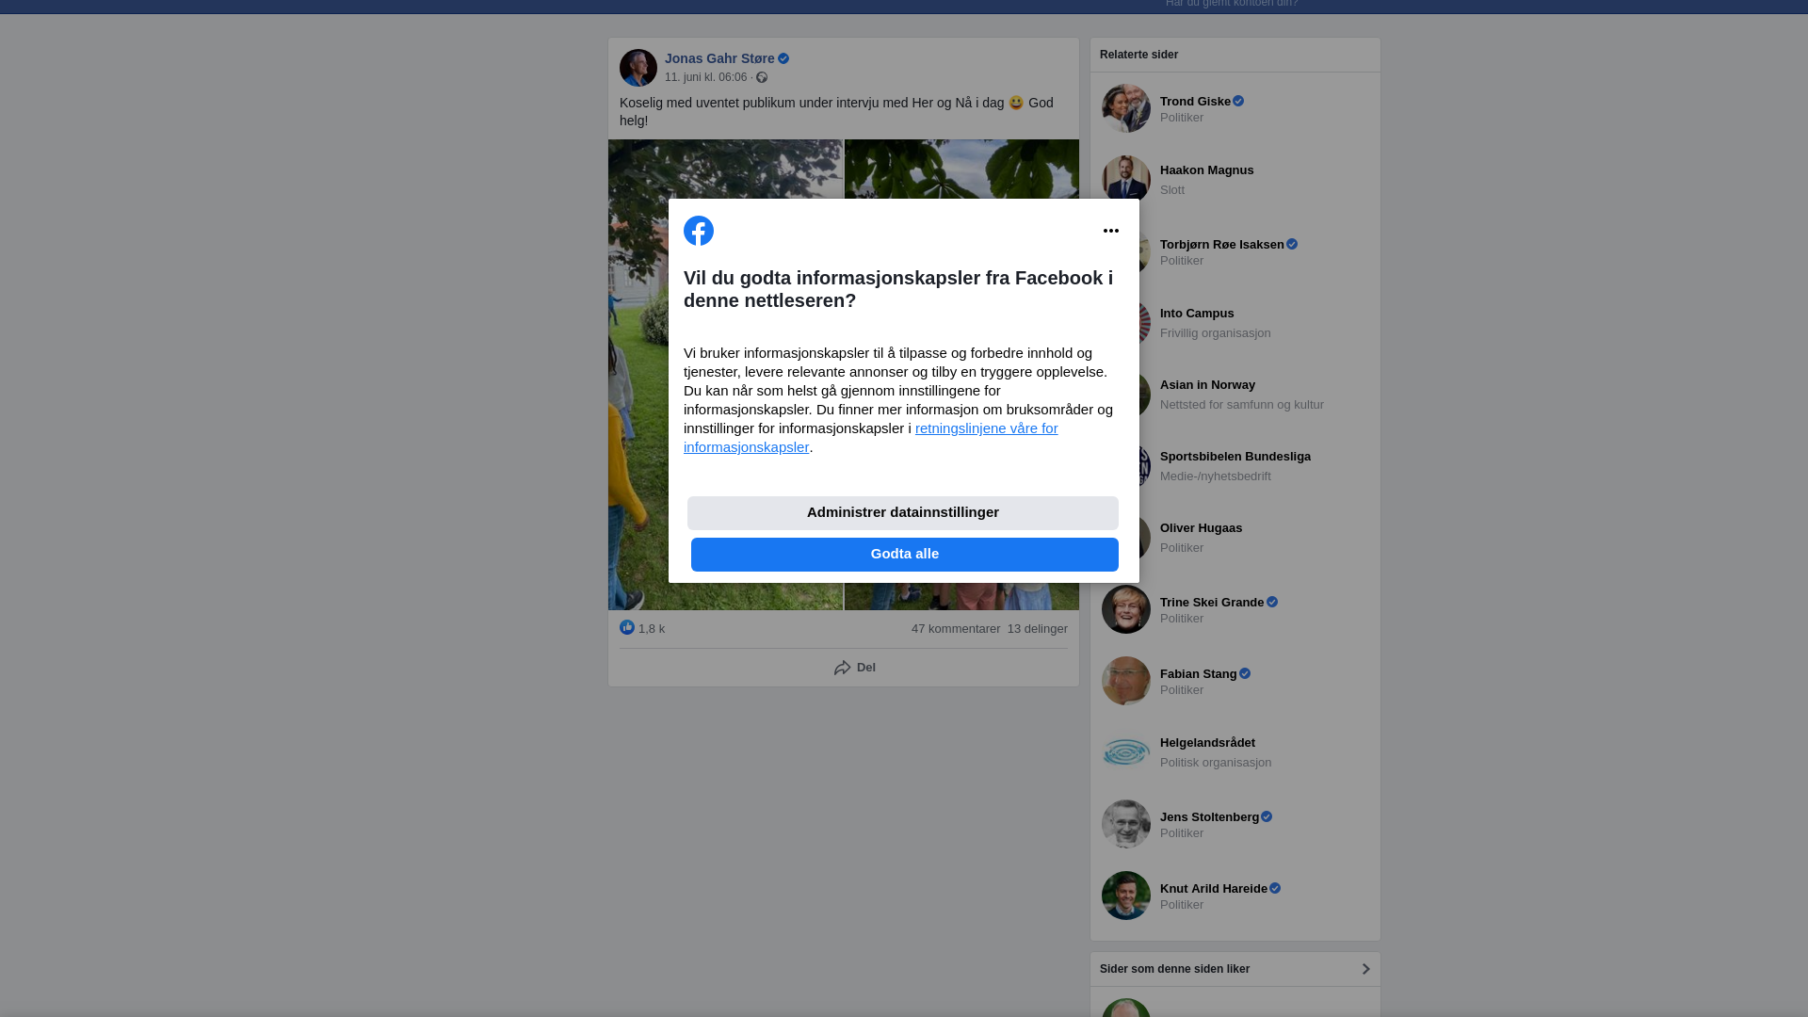Open the Jonas Gahr Støre page link
Viewport: 1808px width, 1017px height.
[719, 58]
